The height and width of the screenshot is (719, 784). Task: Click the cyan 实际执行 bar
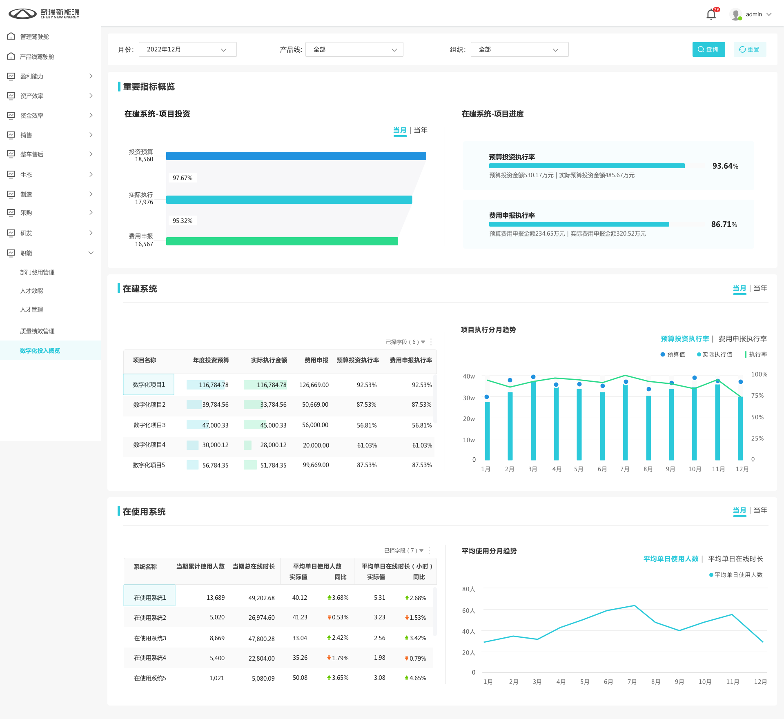click(x=289, y=200)
